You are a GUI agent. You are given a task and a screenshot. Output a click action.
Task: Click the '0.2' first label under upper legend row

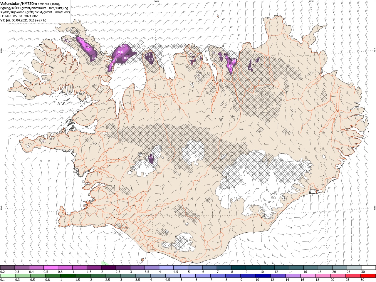coord(2,272)
